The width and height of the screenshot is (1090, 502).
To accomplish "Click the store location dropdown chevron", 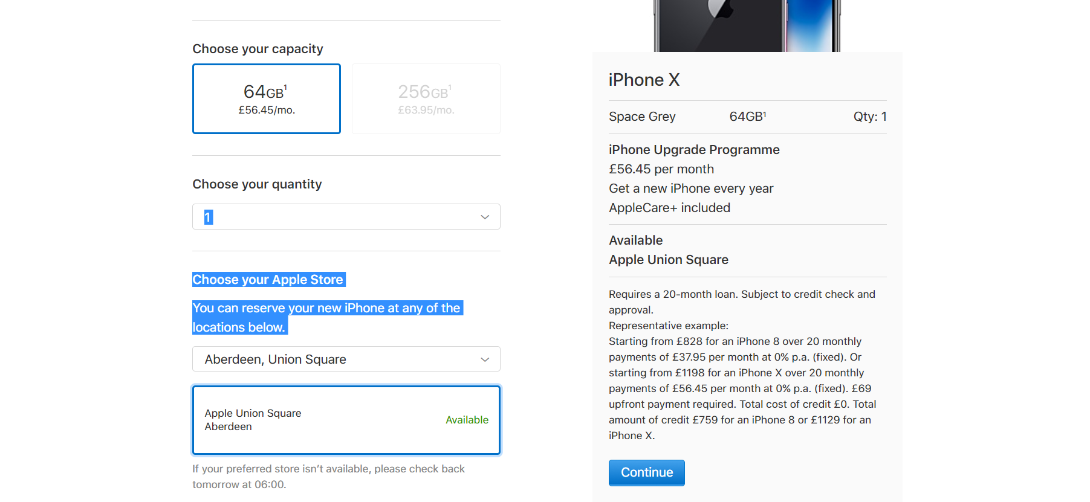I will tap(485, 359).
